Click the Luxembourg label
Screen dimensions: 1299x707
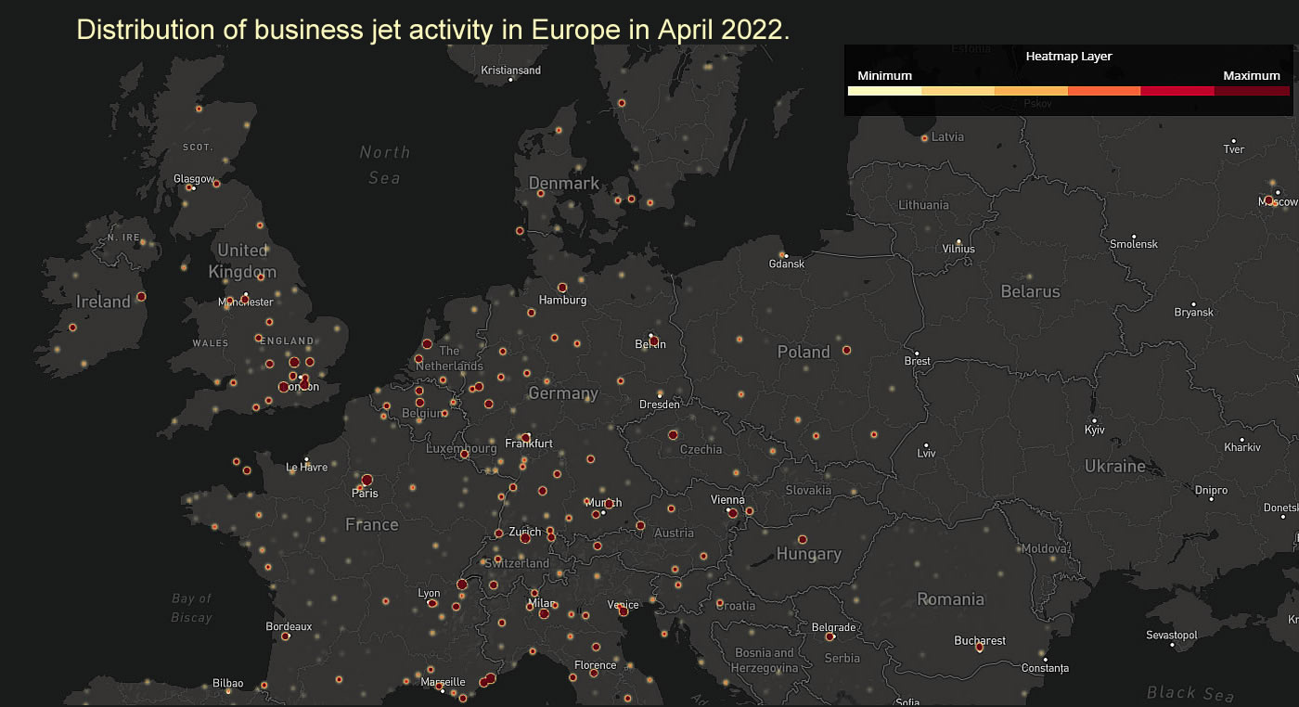461,448
